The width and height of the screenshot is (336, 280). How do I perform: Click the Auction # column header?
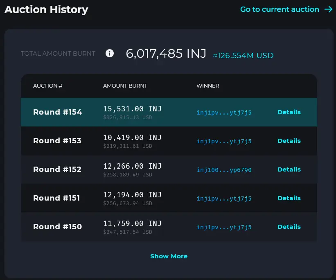(47, 86)
